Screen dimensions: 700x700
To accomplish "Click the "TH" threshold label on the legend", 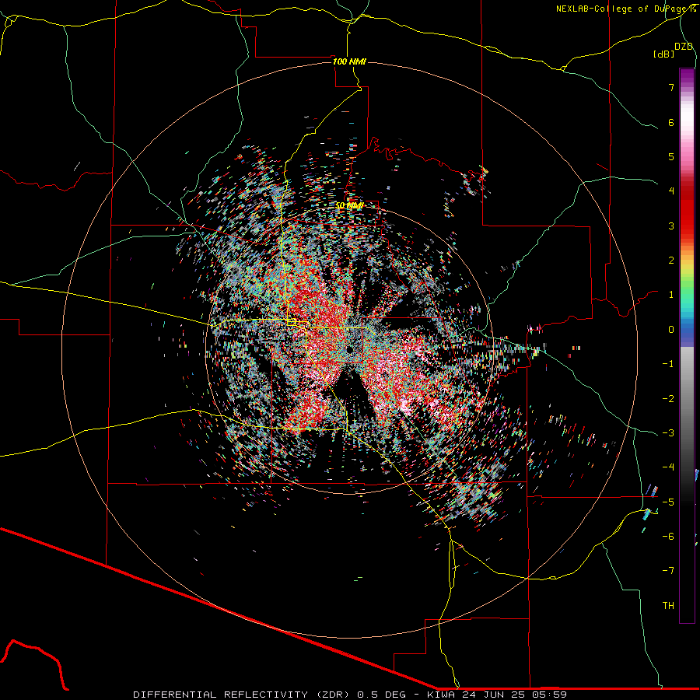I will pyautogui.click(x=668, y=606).
